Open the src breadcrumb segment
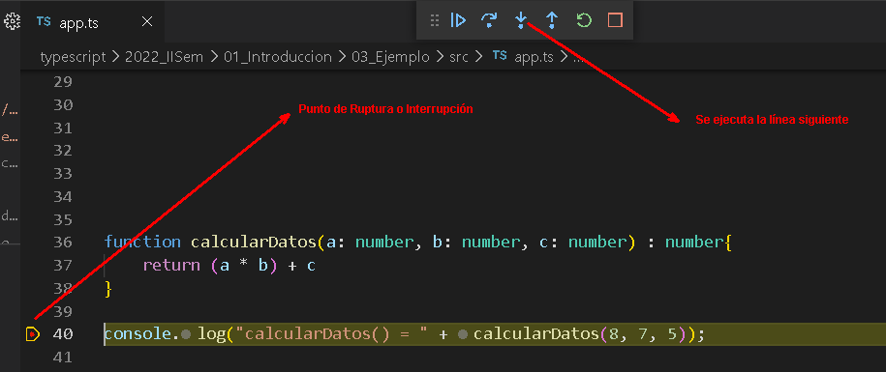Viewport: 886px width, 372px height. coord(459,57)
